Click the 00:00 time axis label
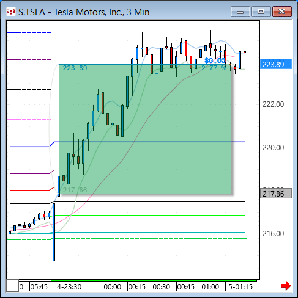298x298 pixels. [x=112, y=287]
